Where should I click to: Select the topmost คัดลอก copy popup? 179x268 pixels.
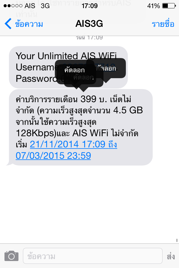point(74,70)
